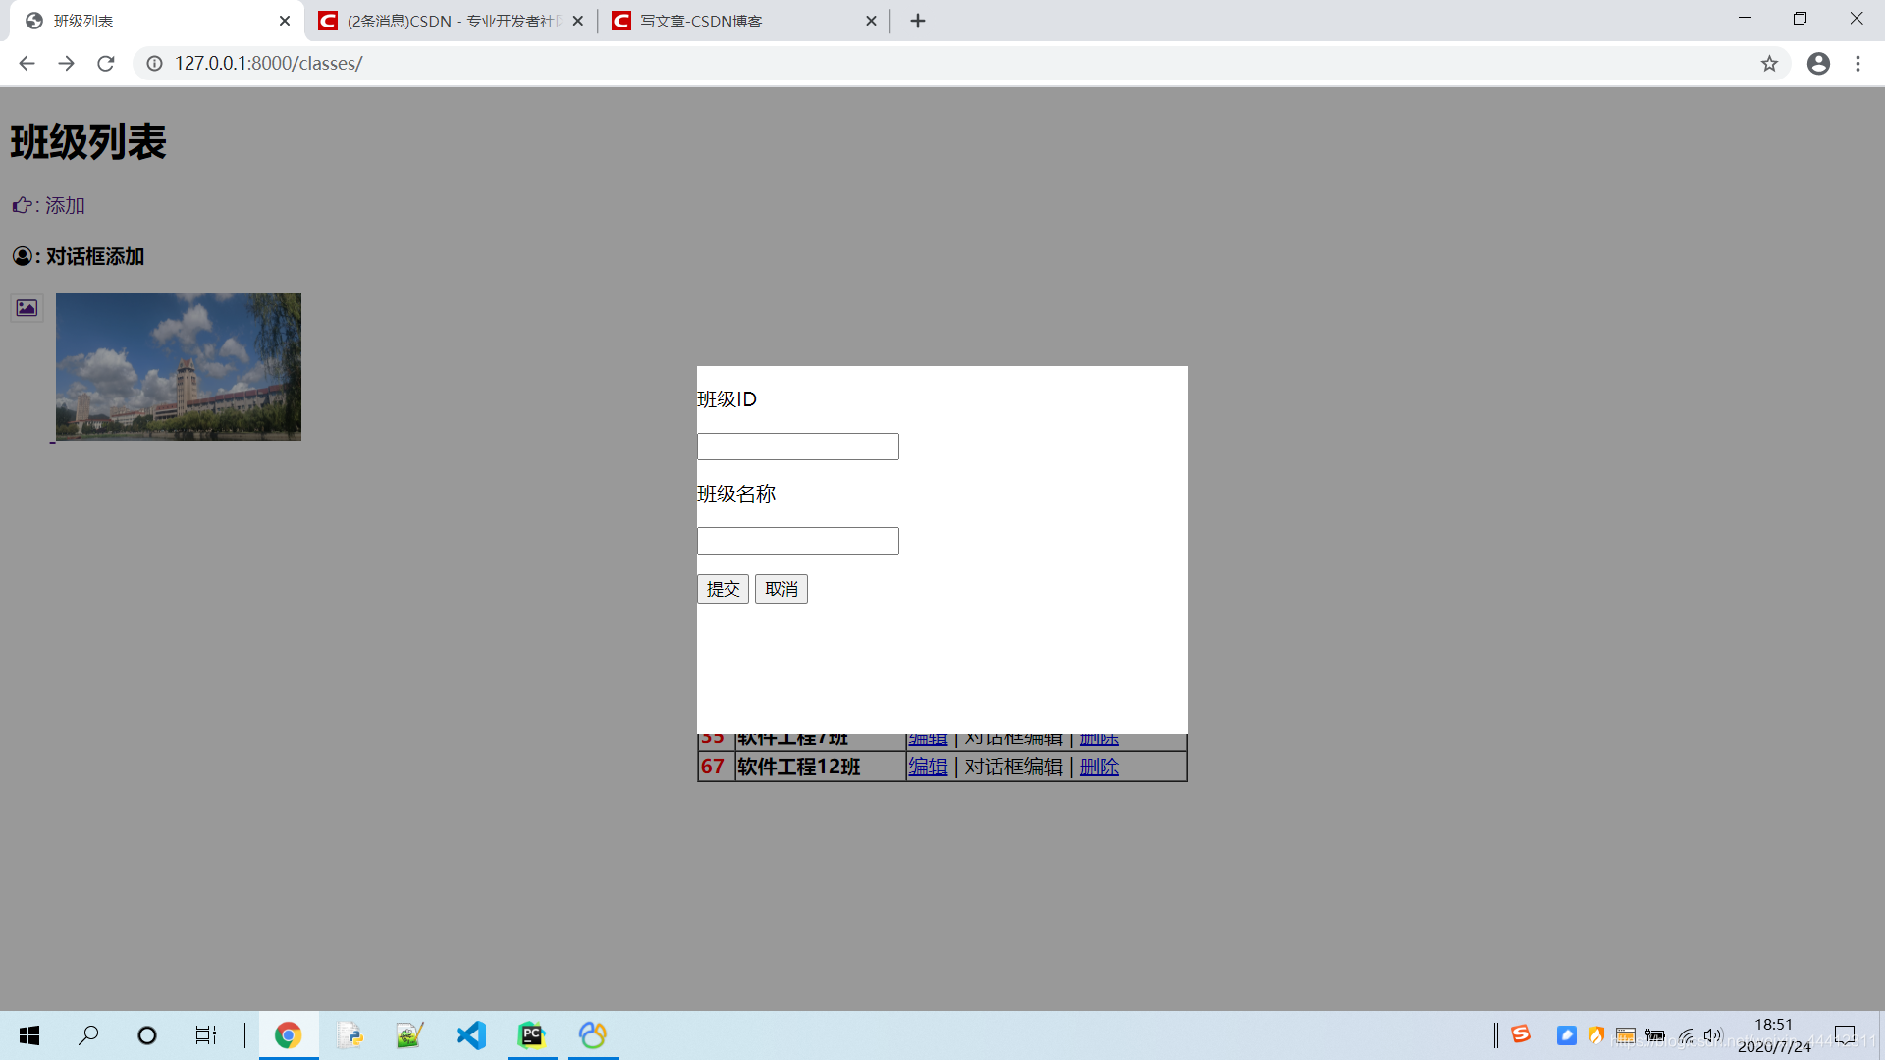Screen dimensions: 1885x1060
Task: Click Chrome icon in taskbar
Action: click(x=288, y=1035)
